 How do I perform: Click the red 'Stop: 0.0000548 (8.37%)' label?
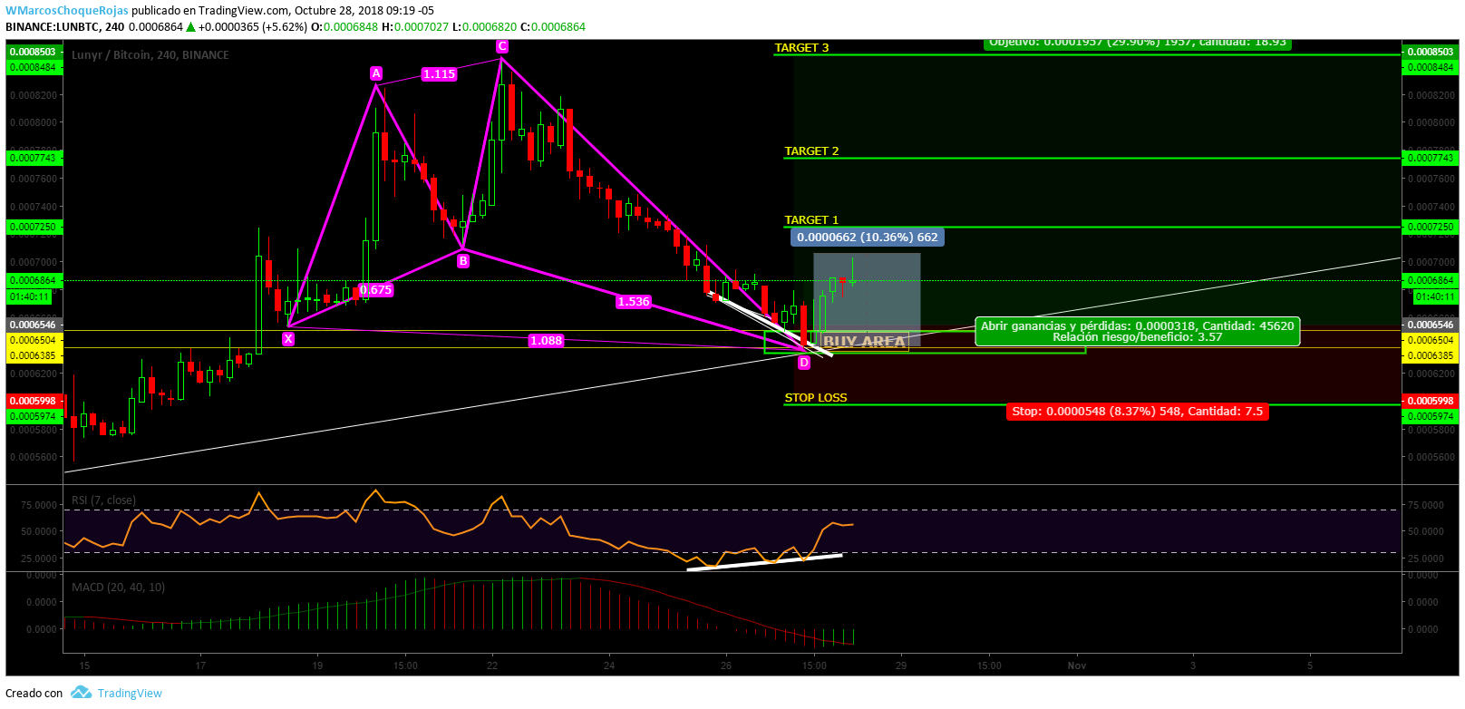(1137, 412)
